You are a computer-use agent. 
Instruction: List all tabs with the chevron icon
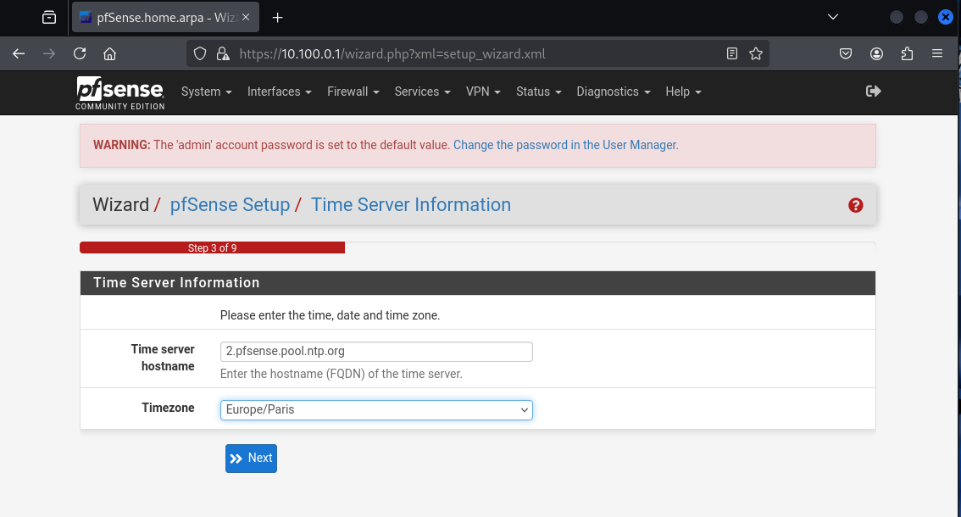point(833,17)
